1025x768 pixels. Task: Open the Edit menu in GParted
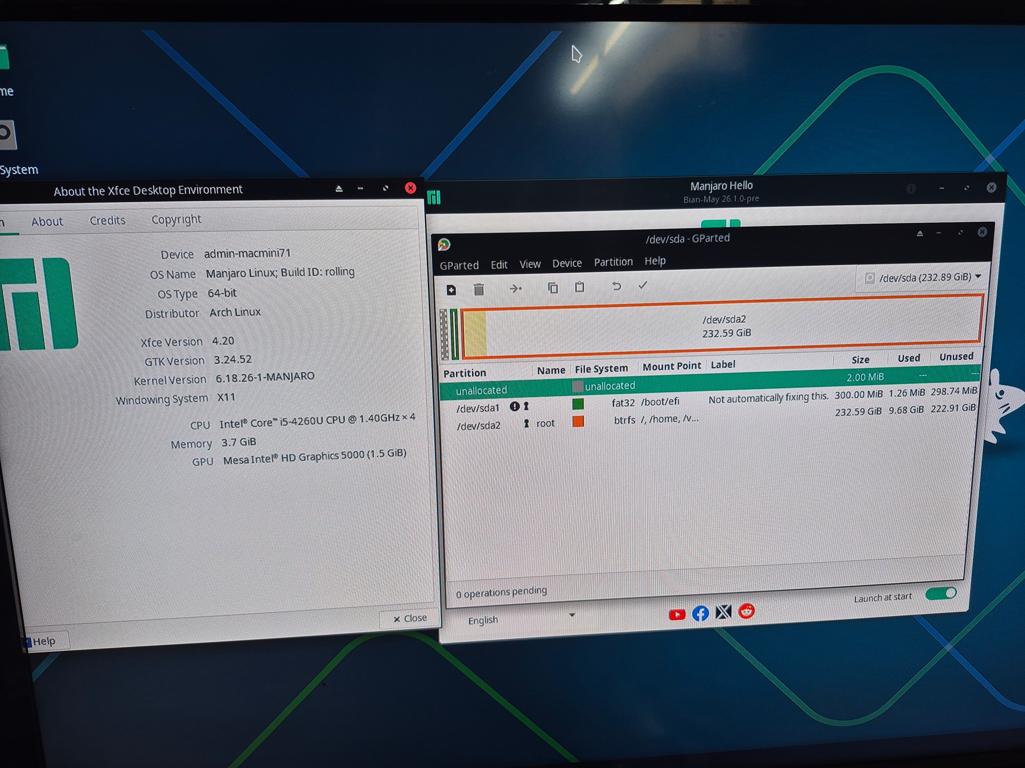point(499,264)
